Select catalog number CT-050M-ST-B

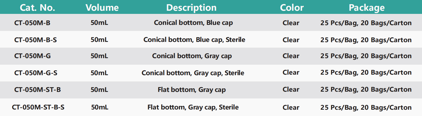click(x=37, y=90)
